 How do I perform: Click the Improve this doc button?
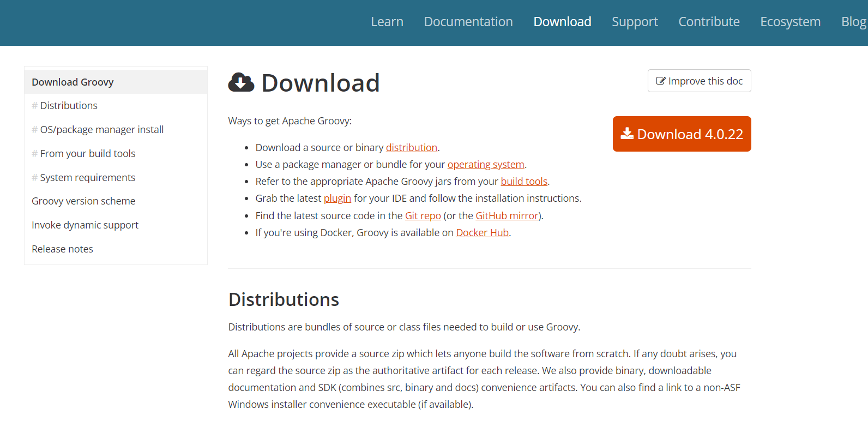point(699,81)
